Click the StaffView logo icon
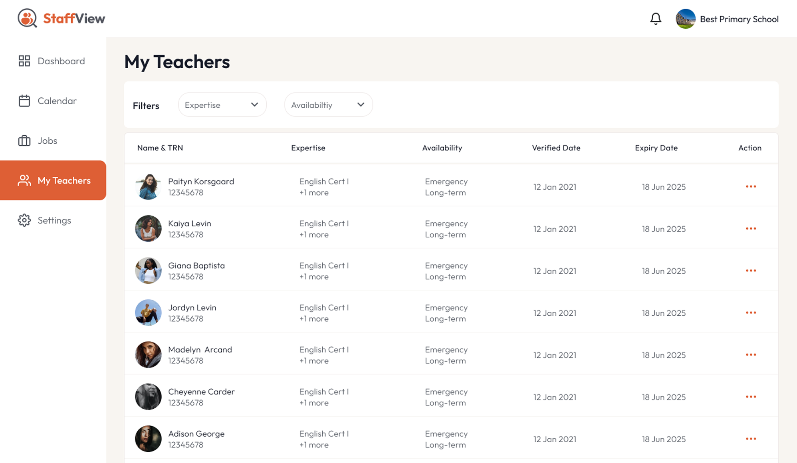 coord(27,18)
